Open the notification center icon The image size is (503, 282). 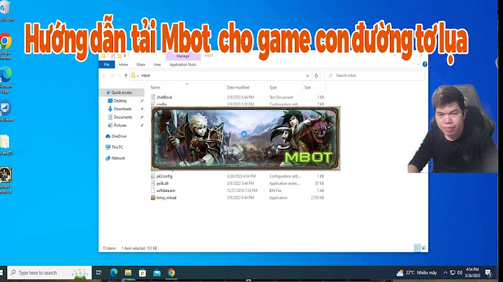(x=488, y=273)
